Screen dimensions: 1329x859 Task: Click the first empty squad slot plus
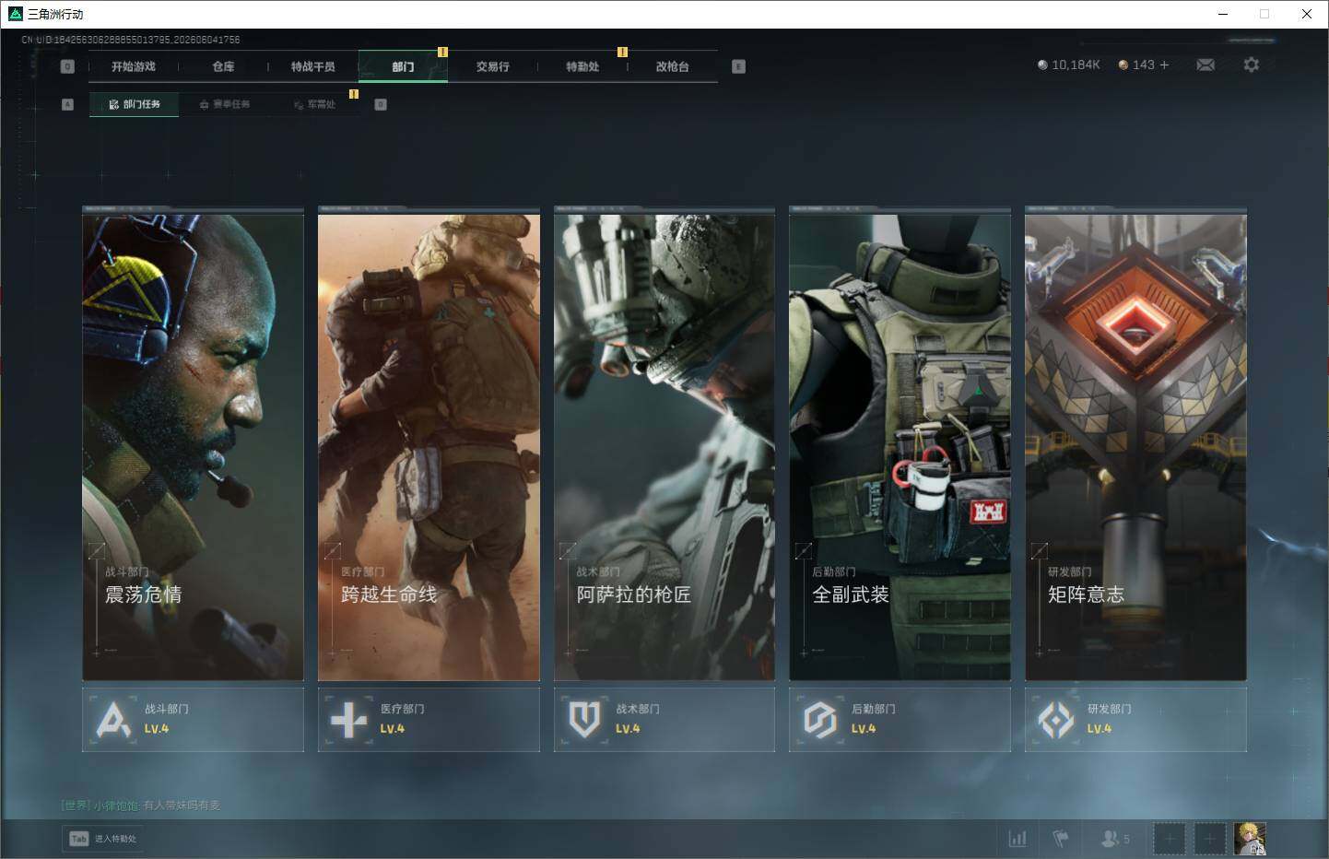1170,839
